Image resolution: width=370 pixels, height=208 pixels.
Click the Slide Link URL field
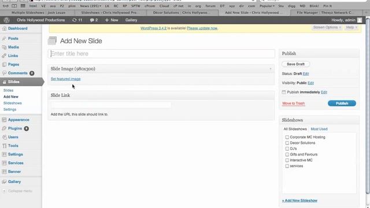coord(111,105)
